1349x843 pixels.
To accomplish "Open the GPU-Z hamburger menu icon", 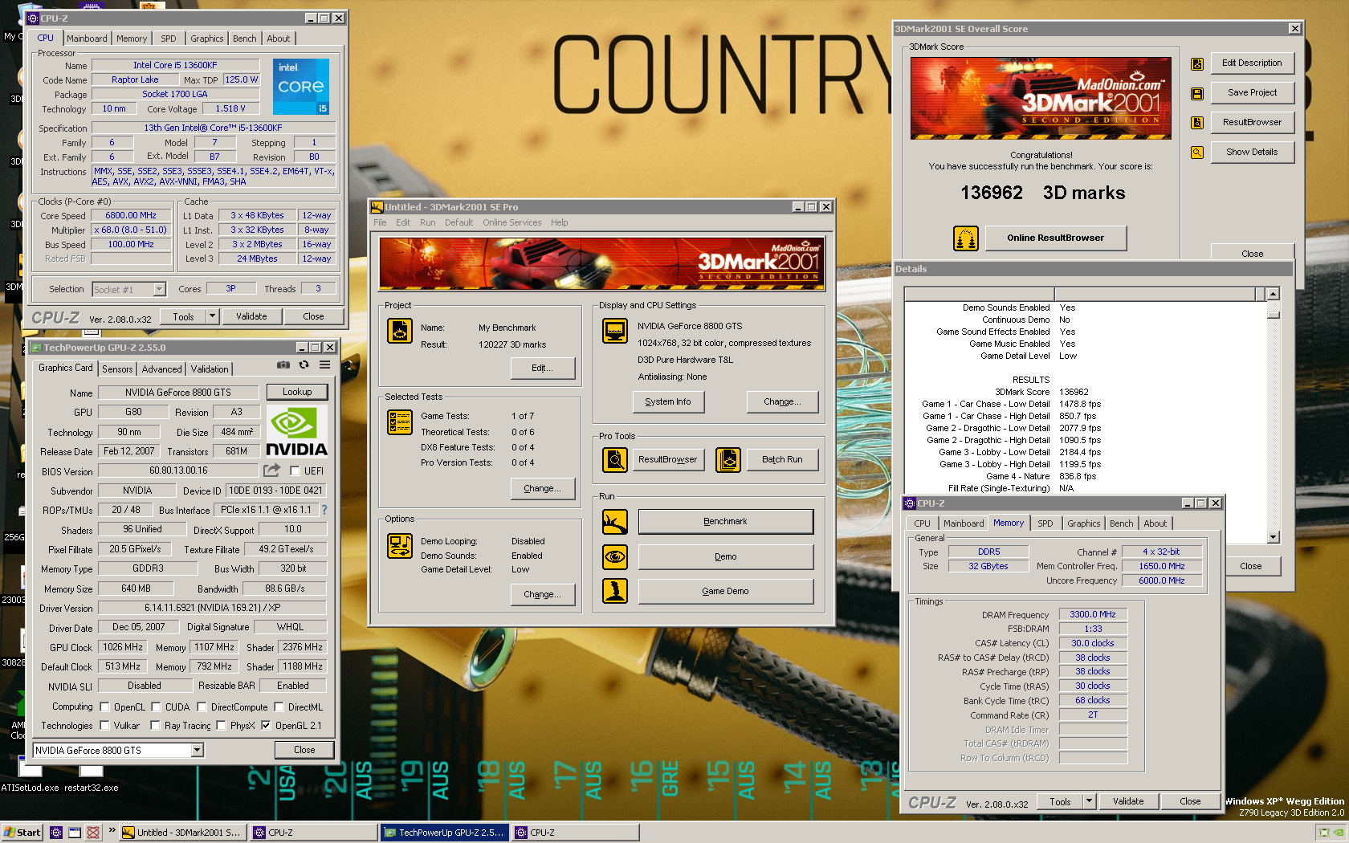I will tap(324, 364).
